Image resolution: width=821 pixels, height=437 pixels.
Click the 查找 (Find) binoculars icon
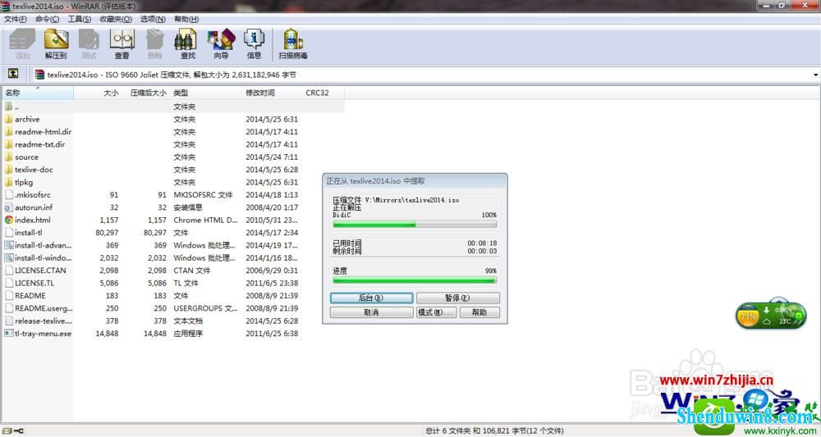click(187, 44)
